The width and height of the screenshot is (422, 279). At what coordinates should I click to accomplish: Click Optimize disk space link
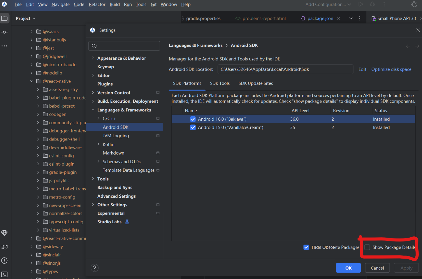coord(391,69)
